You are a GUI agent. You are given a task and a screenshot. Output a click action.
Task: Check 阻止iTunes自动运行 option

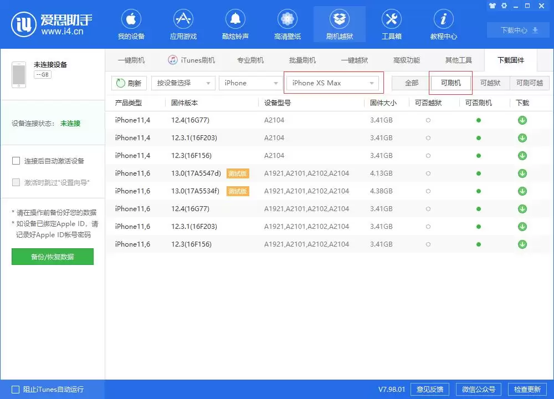pyautogui.click(x=16, y=390)
